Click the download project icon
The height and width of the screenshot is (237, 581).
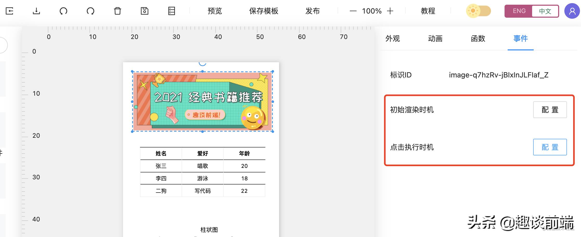click(36, 11)
